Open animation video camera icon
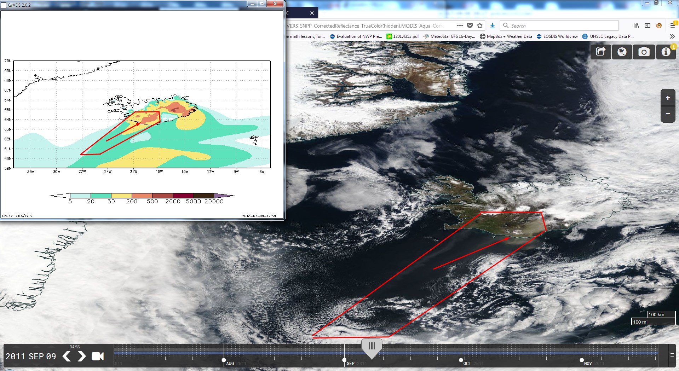The height and width of the screenshot is (371, 679). tap(98, 356)
